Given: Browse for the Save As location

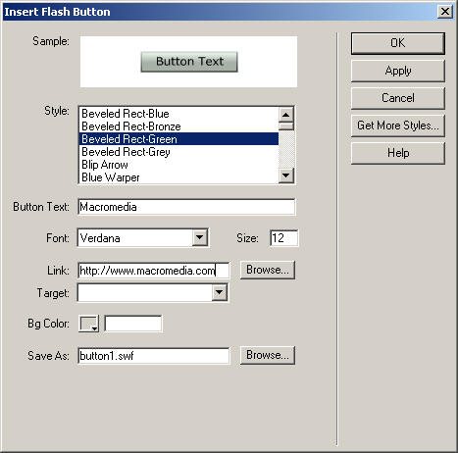Looking at the screenshot, I should (268, 355).
